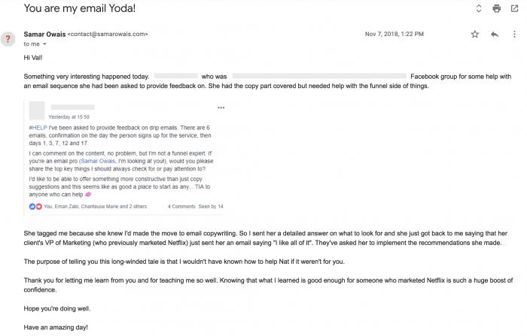Screen dimensions: 527x336
Task: Open the 4 Comments link
Action: click(181, 207)
